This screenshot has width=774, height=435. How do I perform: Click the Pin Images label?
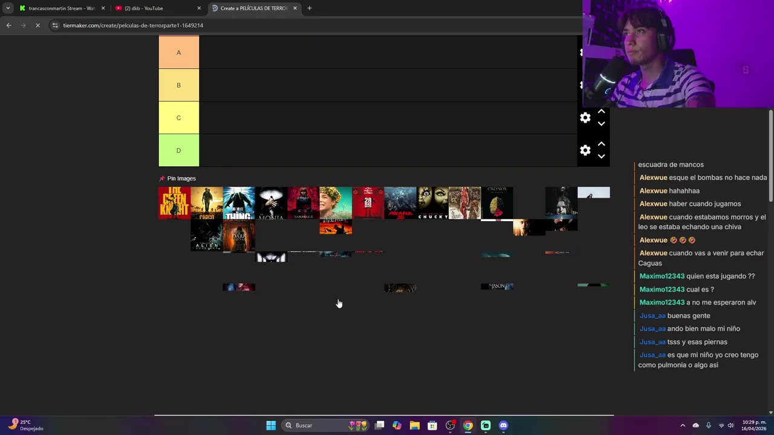(x=181, y=178)
